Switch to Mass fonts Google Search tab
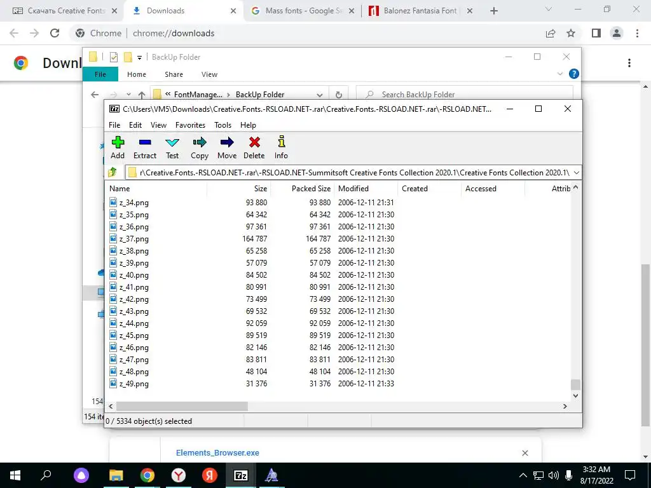 pyautogui.click(x=303, y=11)
